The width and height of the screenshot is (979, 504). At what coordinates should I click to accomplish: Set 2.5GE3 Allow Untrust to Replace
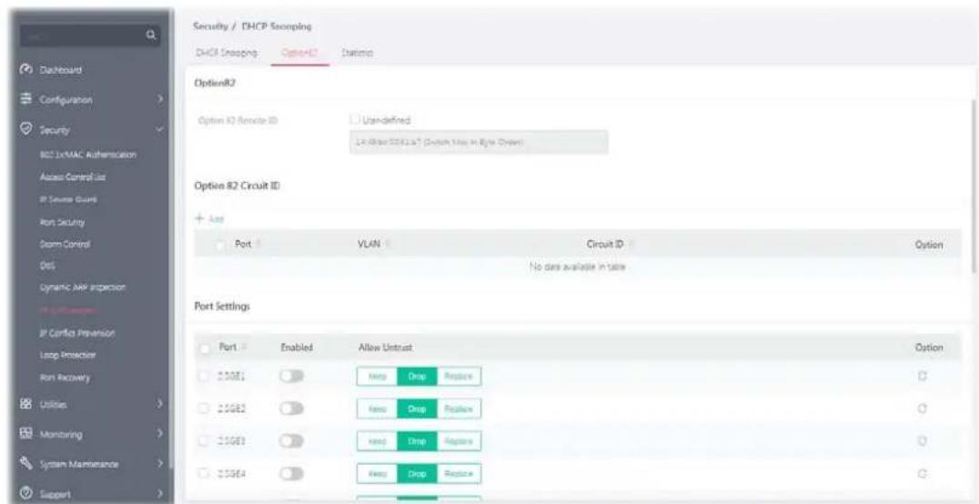coord(459,440)
